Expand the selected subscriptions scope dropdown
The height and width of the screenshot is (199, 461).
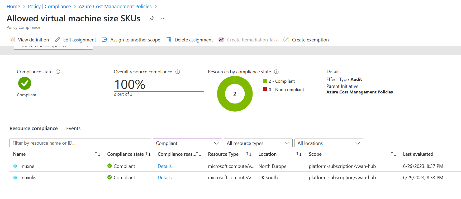coord(53,48)
